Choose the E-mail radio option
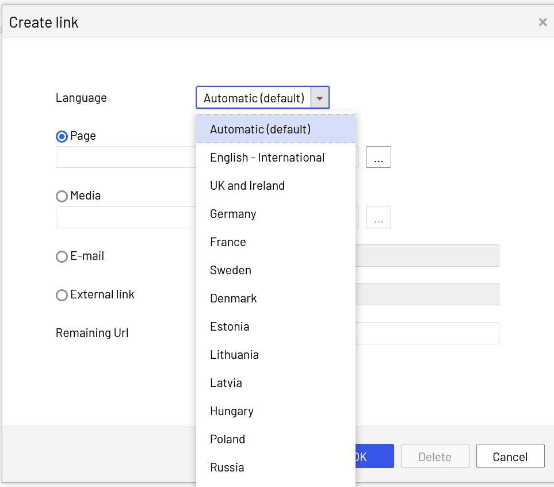 [62, 257]
